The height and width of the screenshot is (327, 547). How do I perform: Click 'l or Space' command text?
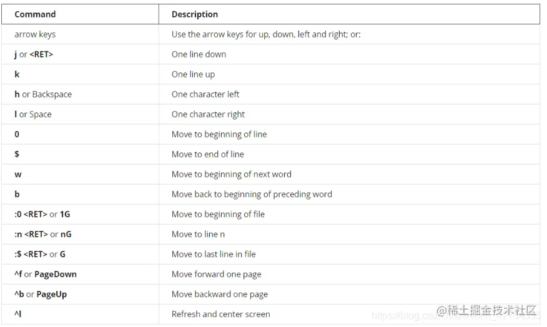(33, 114)
